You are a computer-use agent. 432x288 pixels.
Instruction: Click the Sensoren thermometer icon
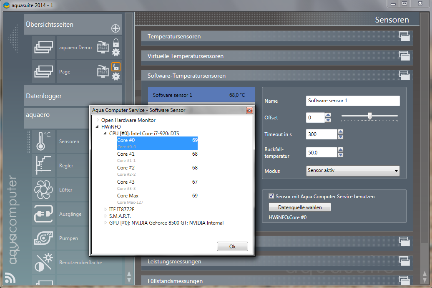tap(44, 141)
